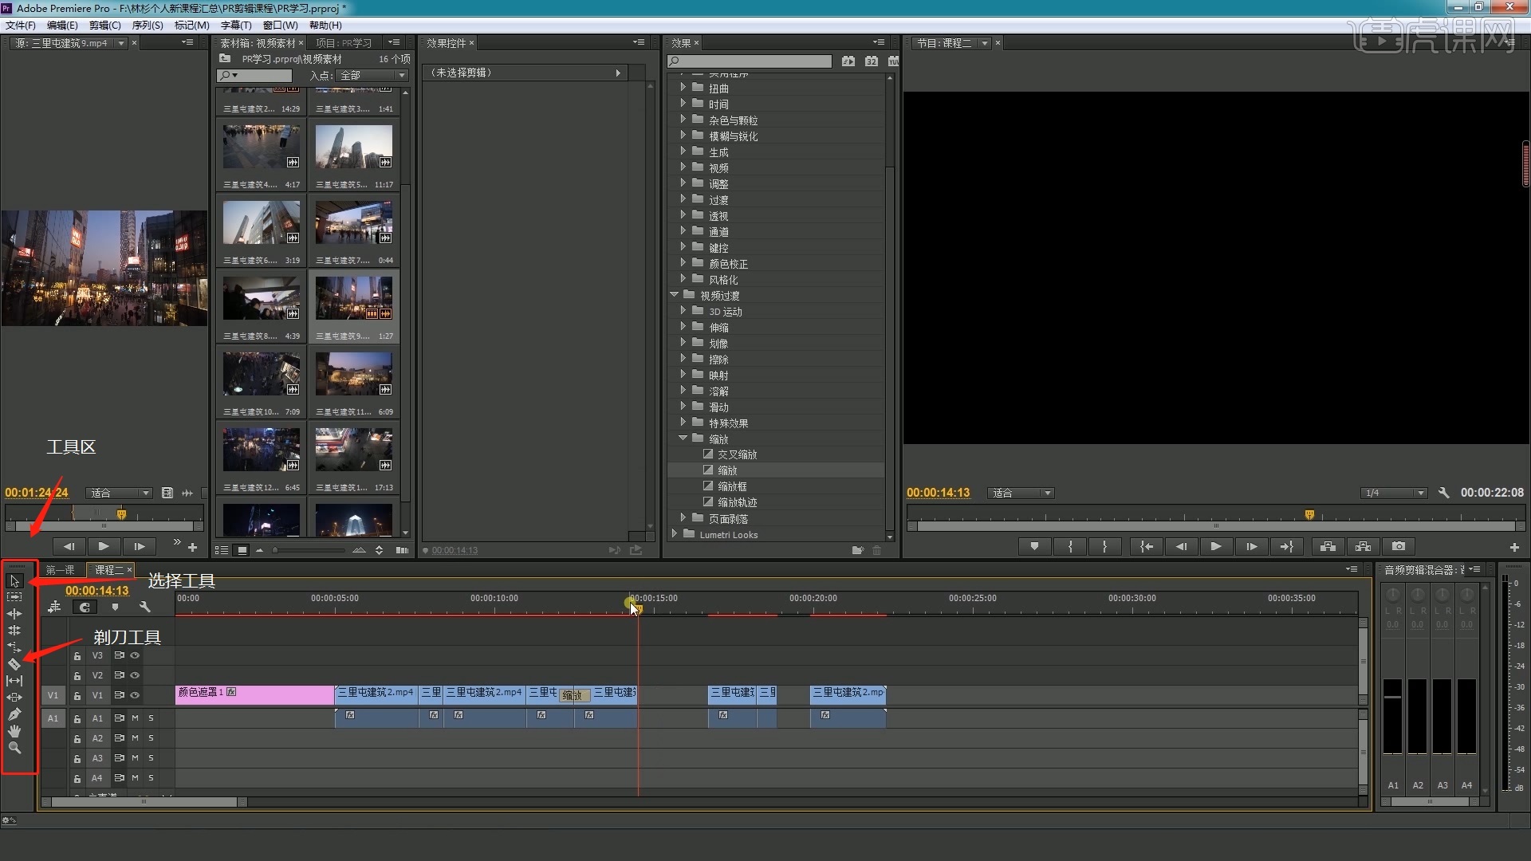The image size is (1531, 861).
Task: Select the Rate Stretch tool
Action: pos(14,647)
